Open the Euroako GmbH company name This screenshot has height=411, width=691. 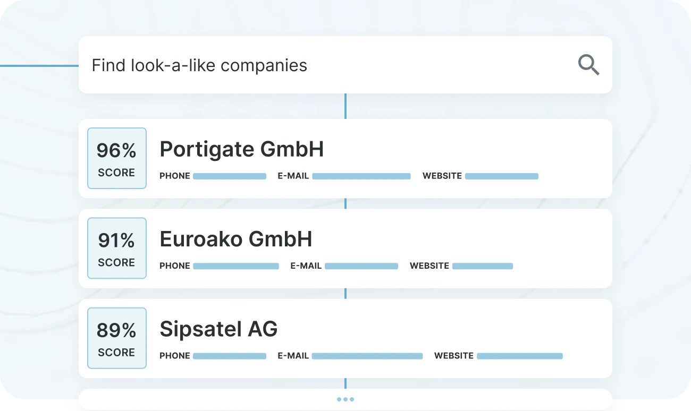coord(235,239)
